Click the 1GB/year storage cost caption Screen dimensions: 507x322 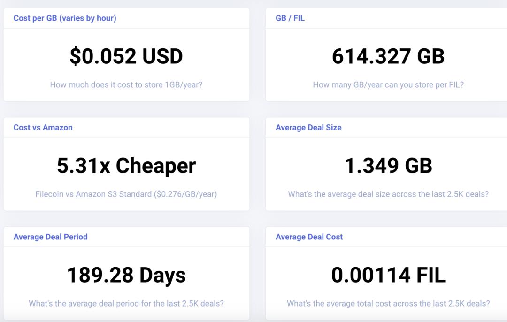pos(127,84)
